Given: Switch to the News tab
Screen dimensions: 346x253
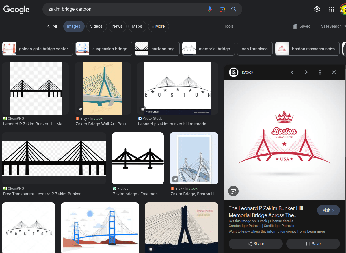Looking at the screenshot, I should tap(117, 26).
